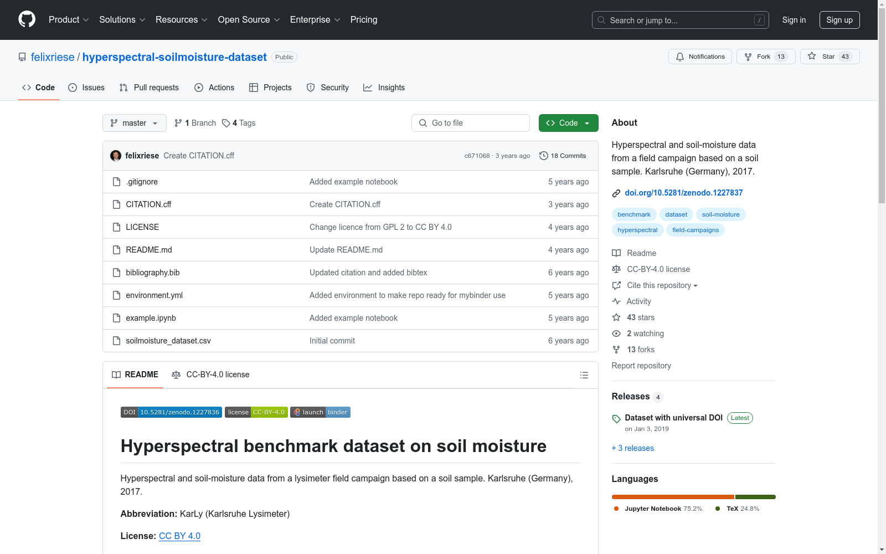The width and height of the screenshot is (886, 554).
Task: Click the Search or jump to field
Action: tap(681, 20)
